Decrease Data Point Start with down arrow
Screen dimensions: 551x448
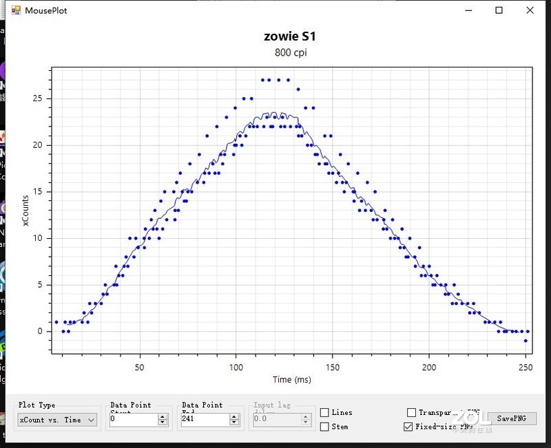[163, 423]
